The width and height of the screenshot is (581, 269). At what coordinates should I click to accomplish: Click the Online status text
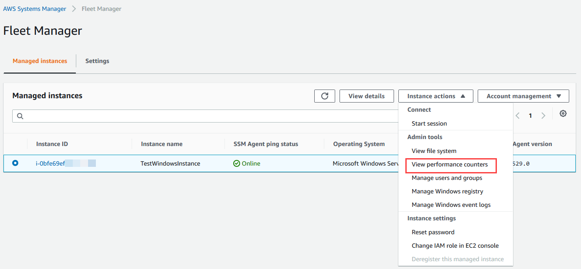(x=251, y=163)
